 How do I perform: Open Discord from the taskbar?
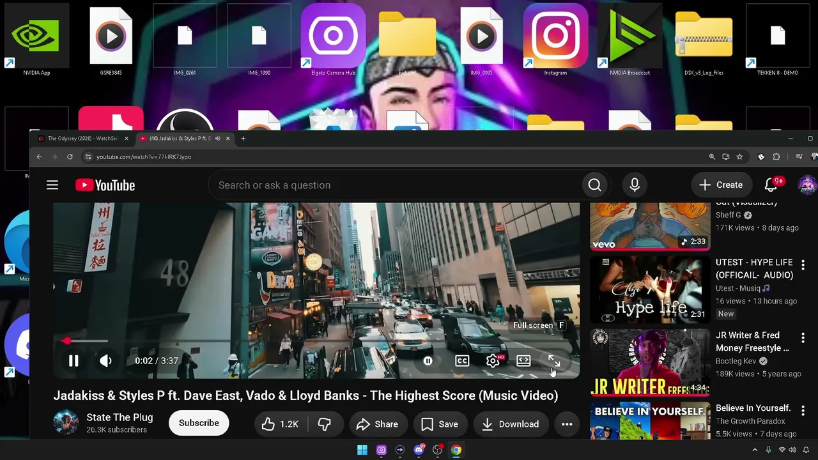(419, 450)
